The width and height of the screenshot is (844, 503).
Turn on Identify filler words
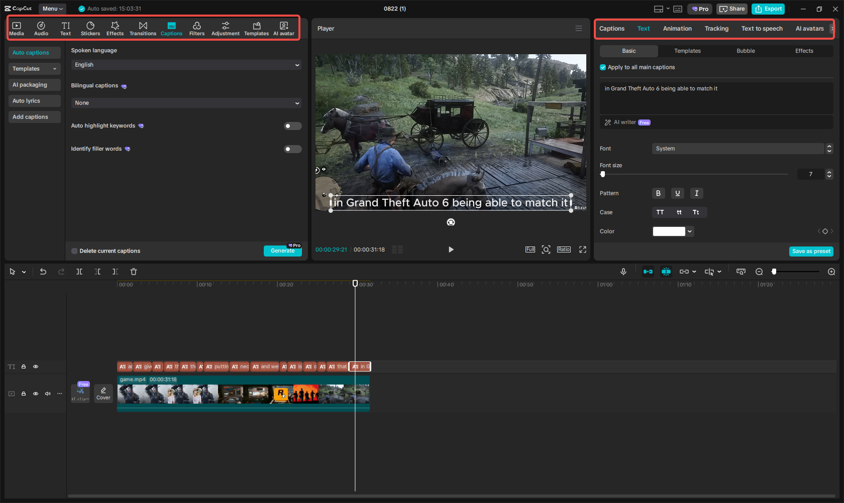(x=292, y=149)
